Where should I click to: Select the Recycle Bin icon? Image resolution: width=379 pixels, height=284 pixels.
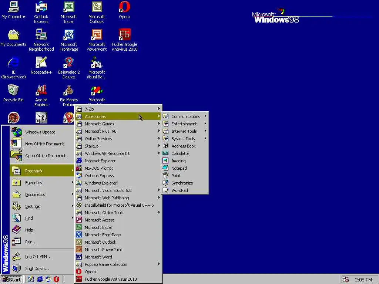[13, 93]
